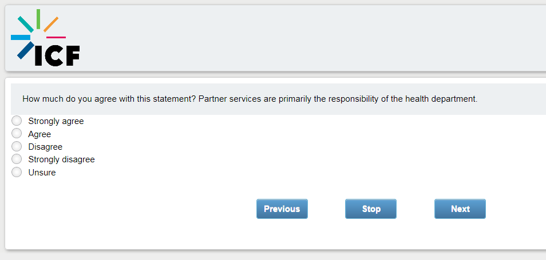Image resolution: width=546 pixels, height=260 pixels.
Task: Select the Strongly agree radio button
Action: [17, 121]
